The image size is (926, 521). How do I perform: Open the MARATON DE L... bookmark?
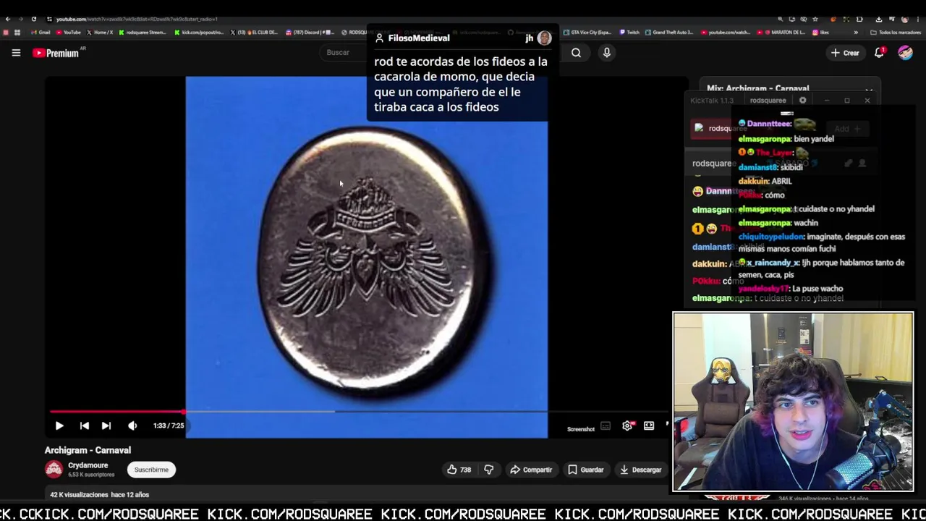coord(782,33)
